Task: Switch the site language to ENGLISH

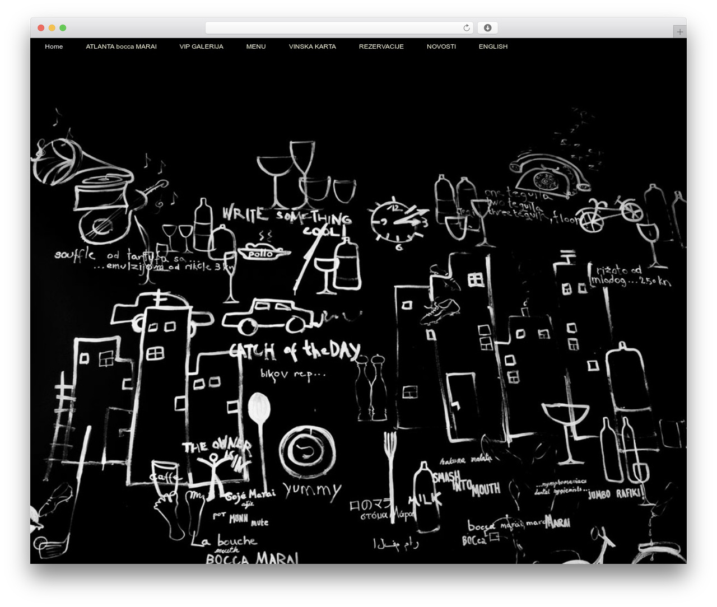Action: point(493,46)
